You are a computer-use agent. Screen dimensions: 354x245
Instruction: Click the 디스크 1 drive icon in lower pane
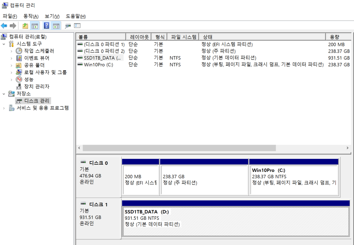(83, 204)
